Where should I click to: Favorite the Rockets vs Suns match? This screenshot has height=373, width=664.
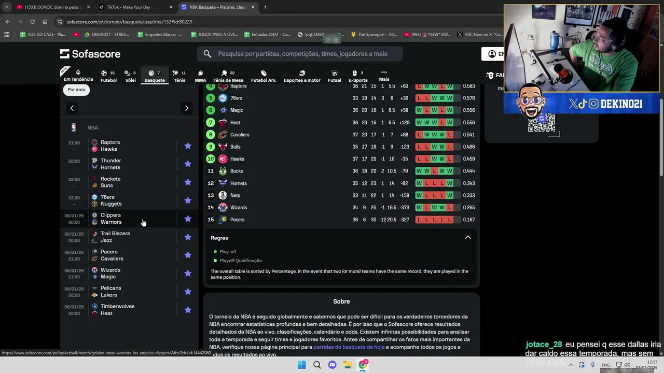click(x=188, y=182)
